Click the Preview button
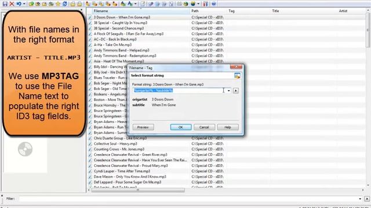 point(143,127)
